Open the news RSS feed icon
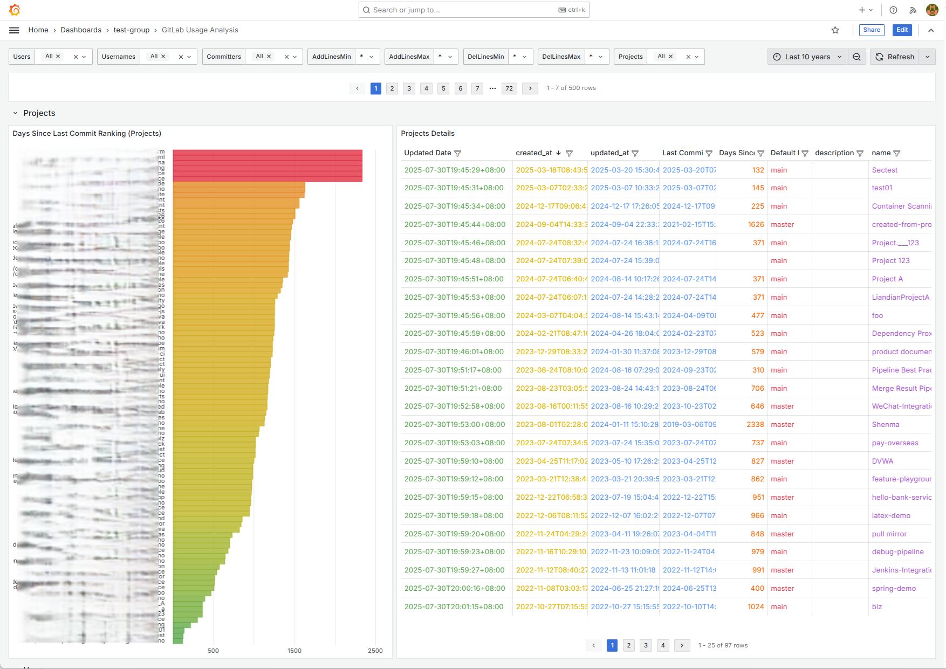This screenshot has height=669, width=946. point(913,10)
